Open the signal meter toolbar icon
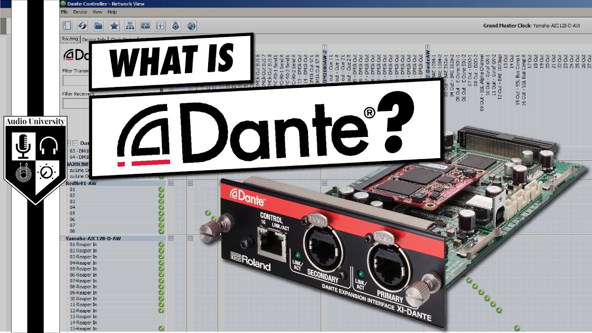Image resolution: width=592 pixels, height=333 pixels. tap(146, 26)
